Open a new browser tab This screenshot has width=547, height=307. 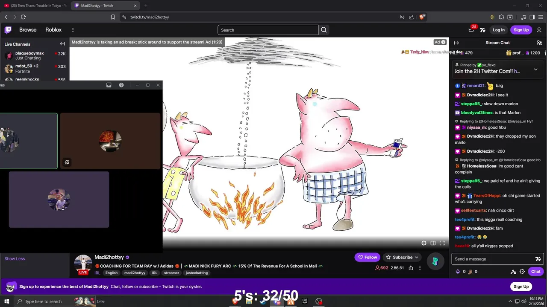pyautogui.click(x=146, y=6)
